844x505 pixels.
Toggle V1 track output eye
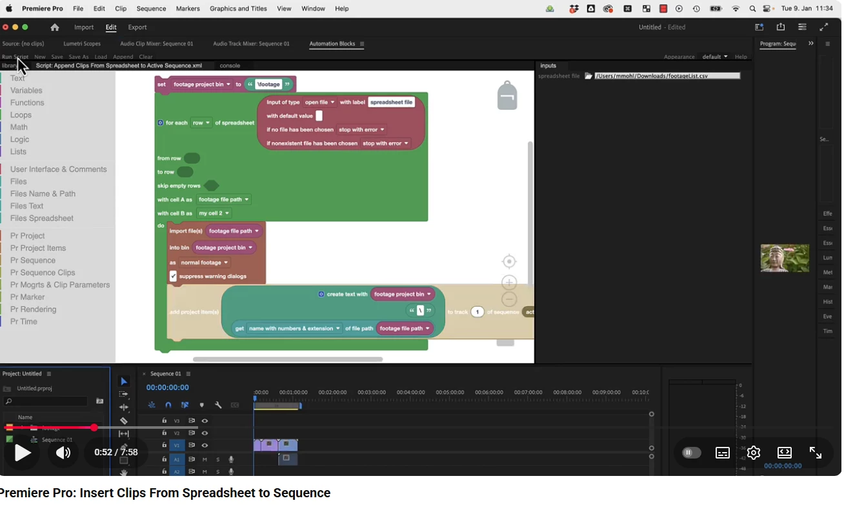click(x=205, y=446)
